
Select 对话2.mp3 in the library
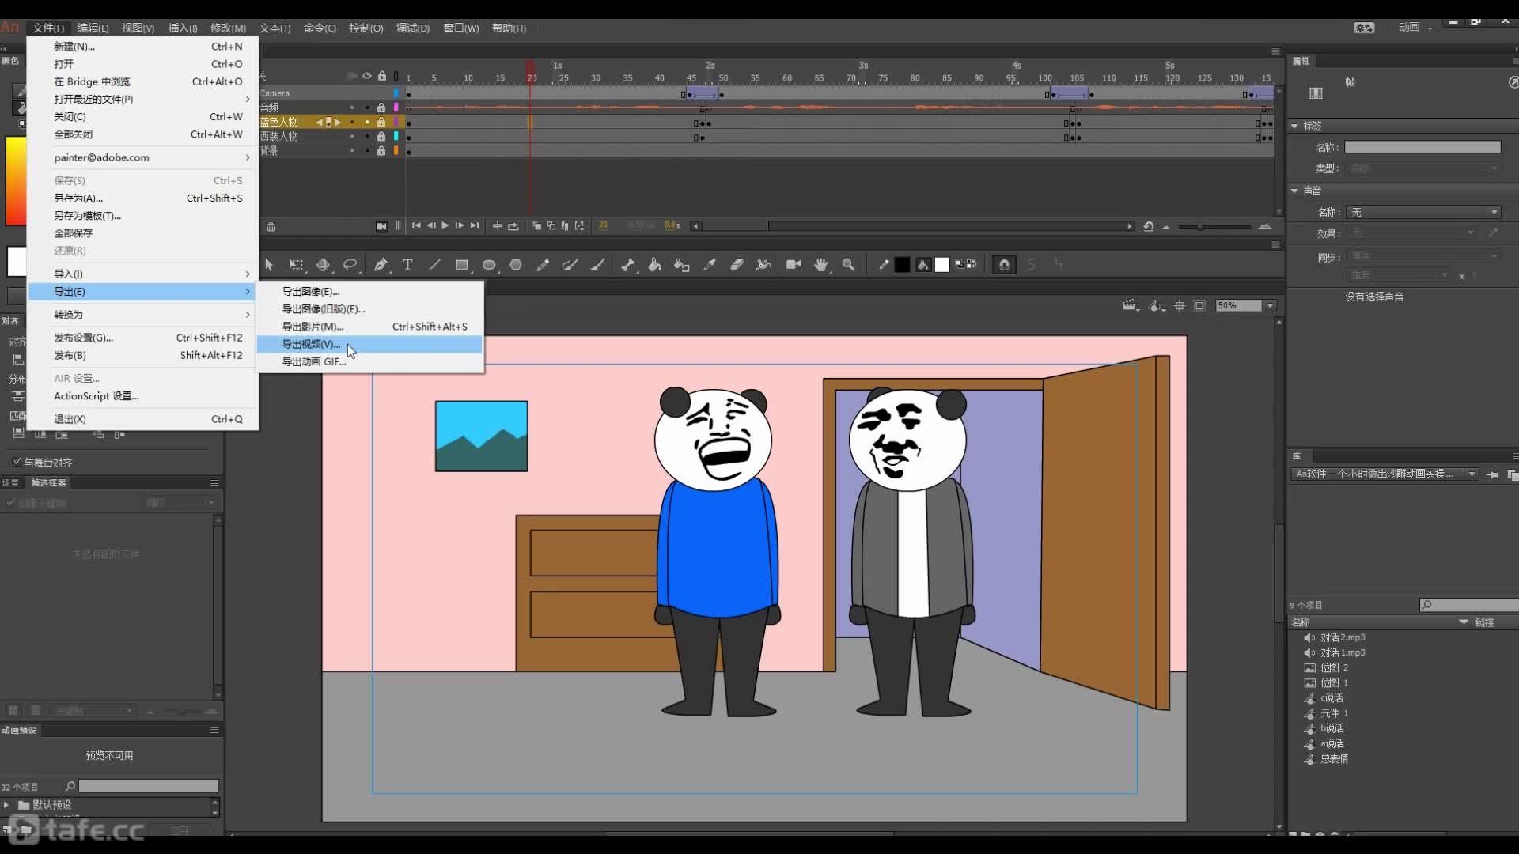click(1343, 637)
